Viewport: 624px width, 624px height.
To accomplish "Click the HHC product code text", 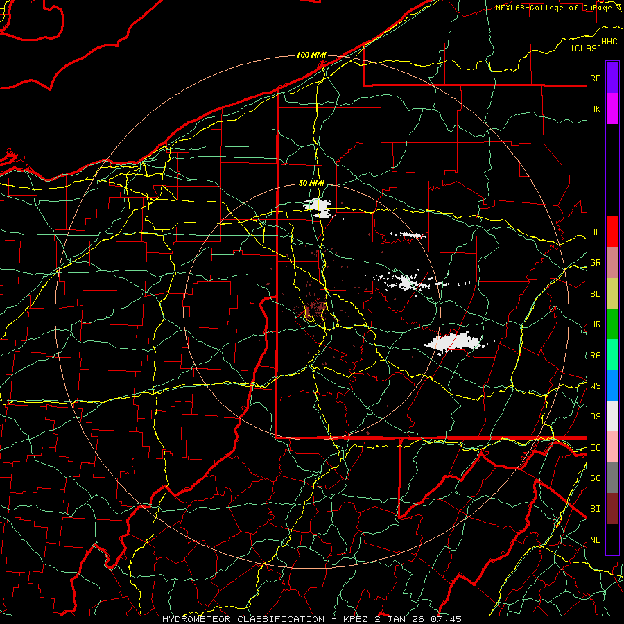I will point(609,42).
